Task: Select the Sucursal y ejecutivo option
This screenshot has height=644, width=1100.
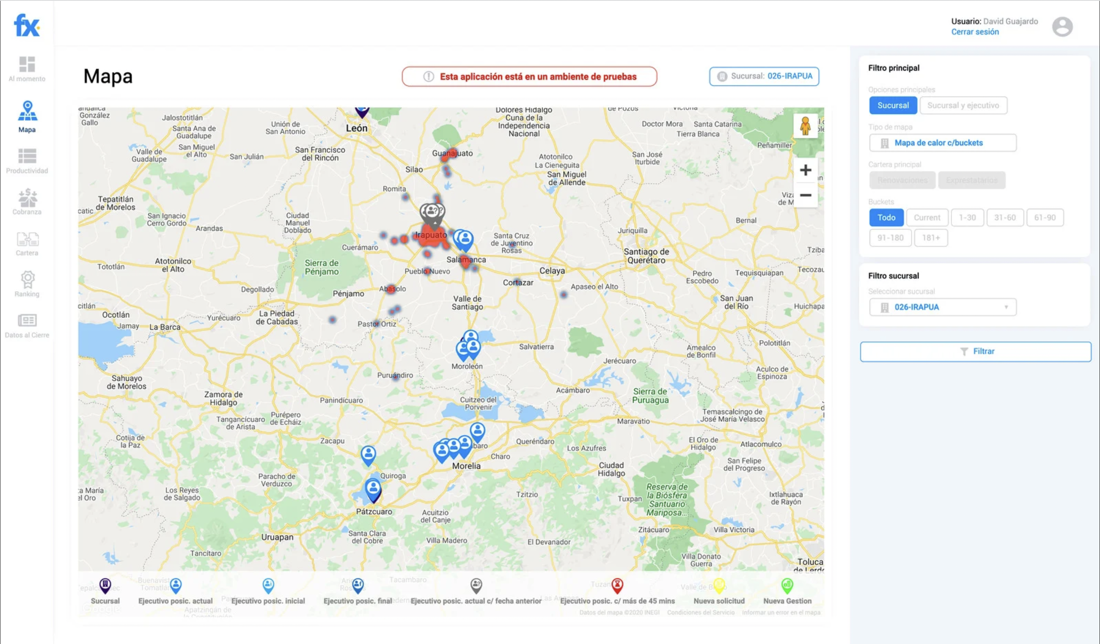Action: point(963,106)
